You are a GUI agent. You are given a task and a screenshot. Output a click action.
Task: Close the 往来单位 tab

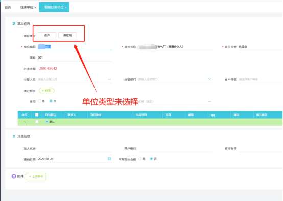click(35, 7)
